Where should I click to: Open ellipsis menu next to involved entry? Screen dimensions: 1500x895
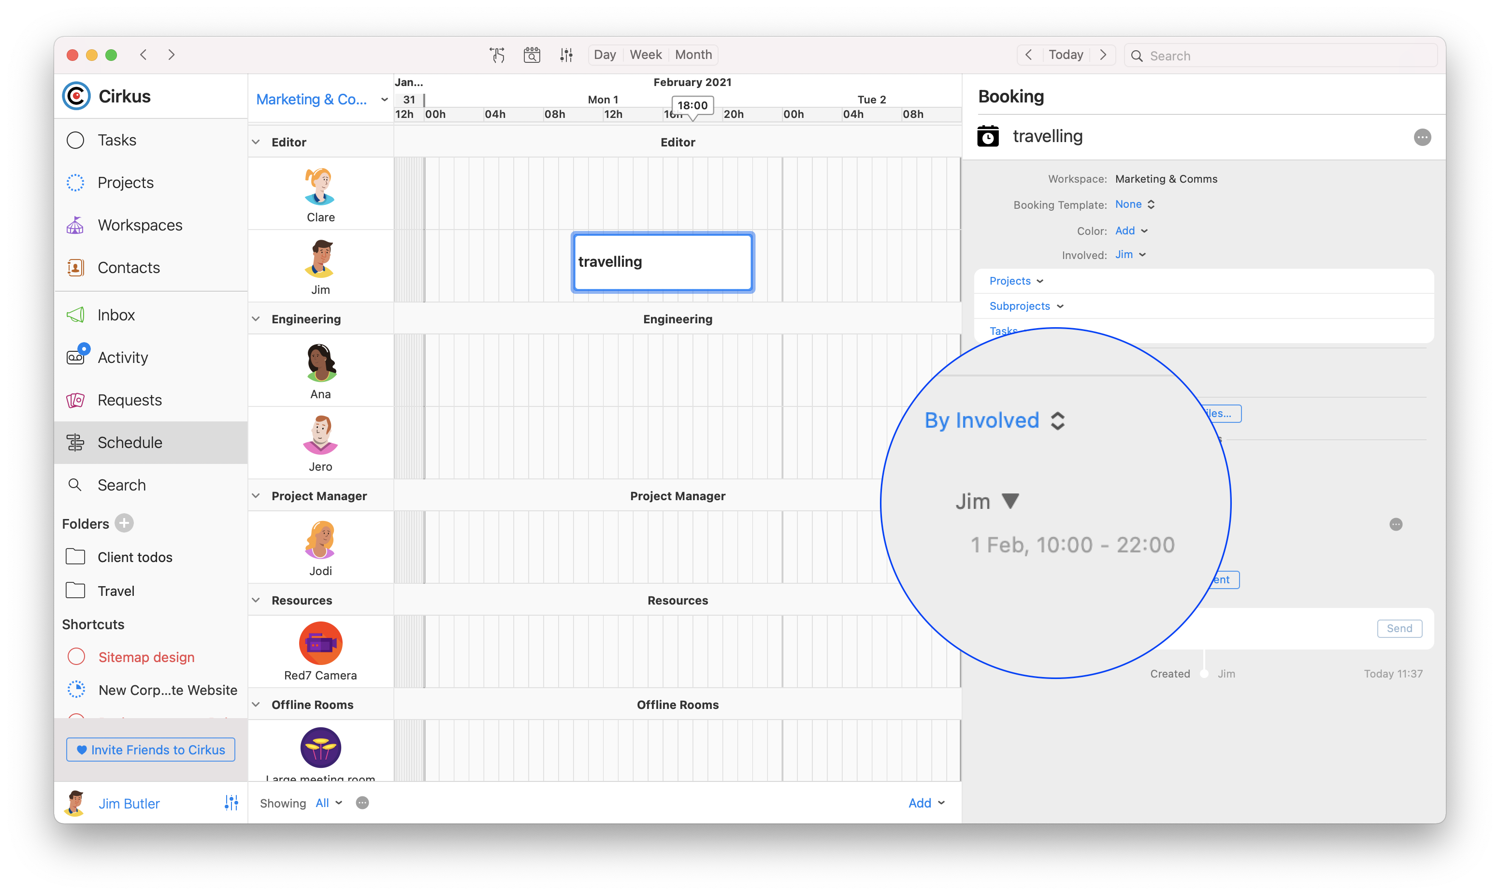tap(1396, 524)
